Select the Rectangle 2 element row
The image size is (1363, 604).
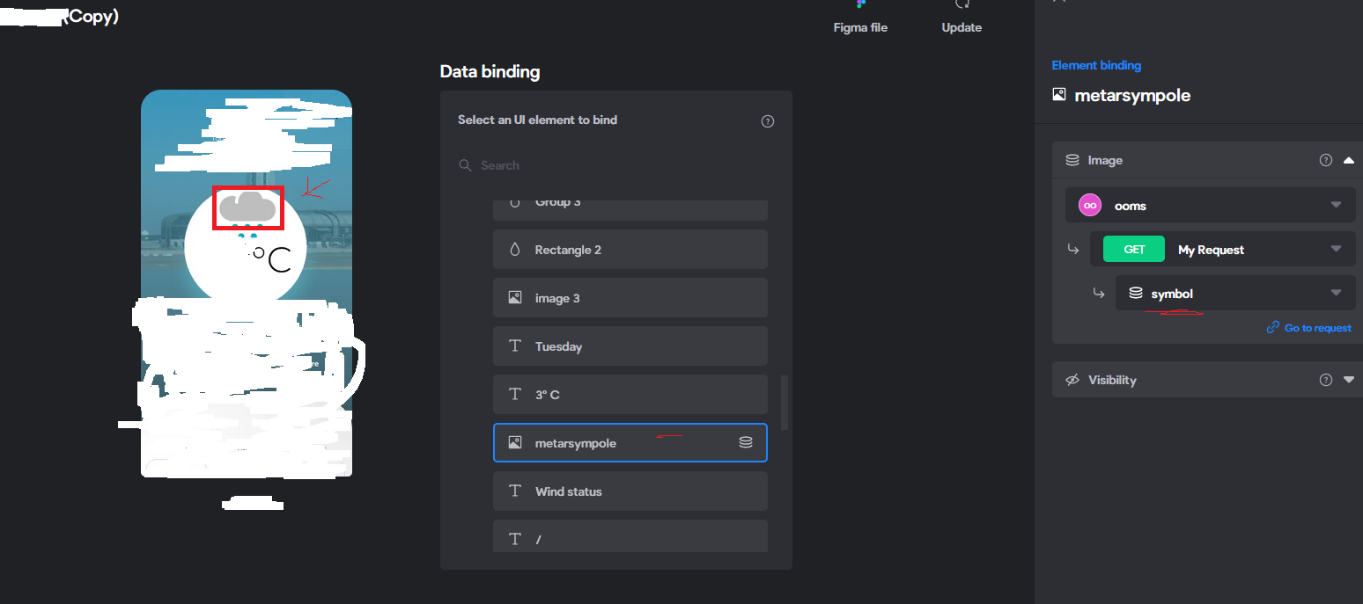tap(630, 250)
